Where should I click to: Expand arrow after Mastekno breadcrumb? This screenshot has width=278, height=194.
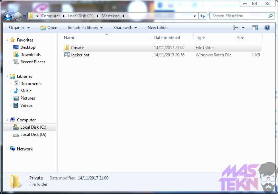coord(123,16)
